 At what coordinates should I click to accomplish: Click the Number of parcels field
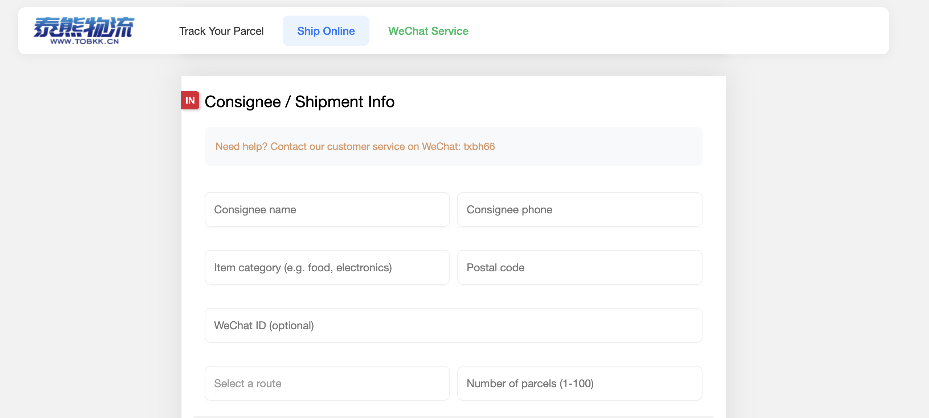tap(580, 383)
